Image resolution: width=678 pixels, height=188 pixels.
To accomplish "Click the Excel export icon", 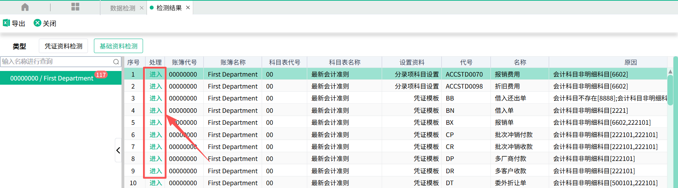I will (x=6, y=23).
